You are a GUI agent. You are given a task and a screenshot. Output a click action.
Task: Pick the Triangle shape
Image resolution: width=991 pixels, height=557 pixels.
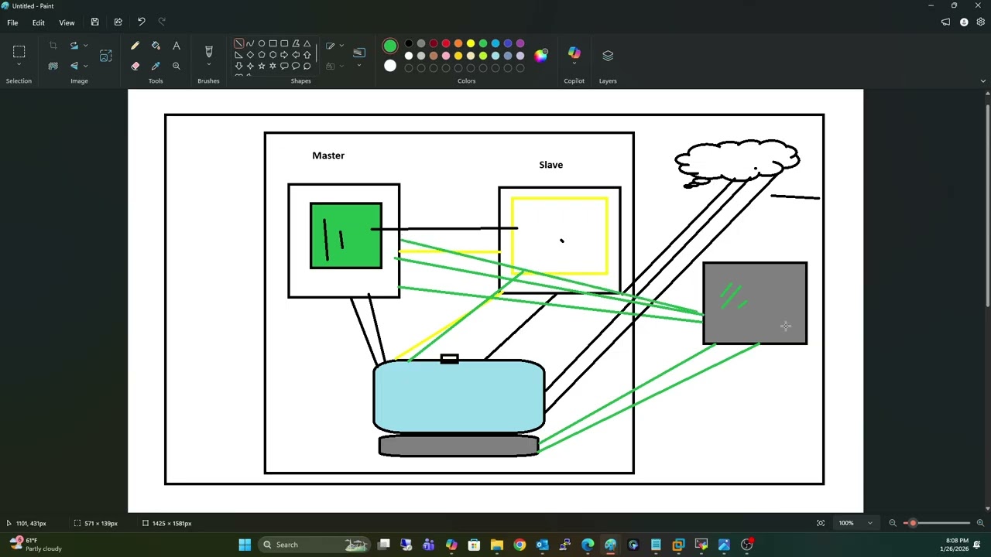pyautogui.click(x=307, y=43)
